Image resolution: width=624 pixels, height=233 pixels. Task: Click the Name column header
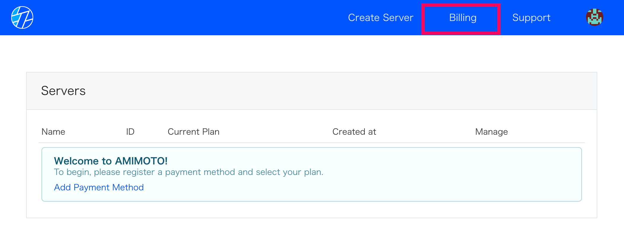tap(53, 132)
